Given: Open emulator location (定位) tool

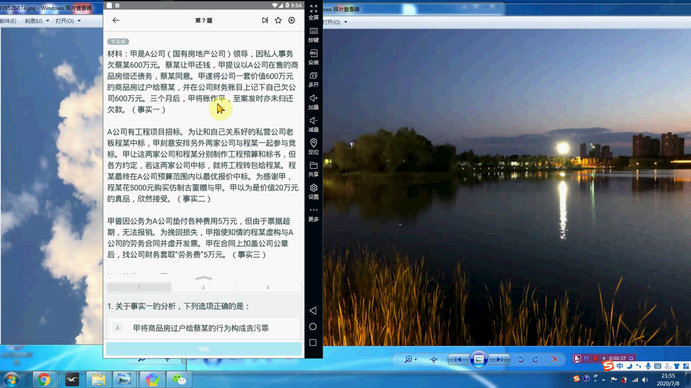Looking at the screenshot, I should pos(314,147).
